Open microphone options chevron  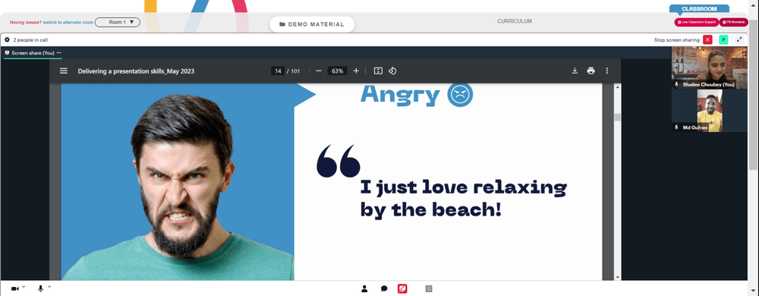(49, 287)
